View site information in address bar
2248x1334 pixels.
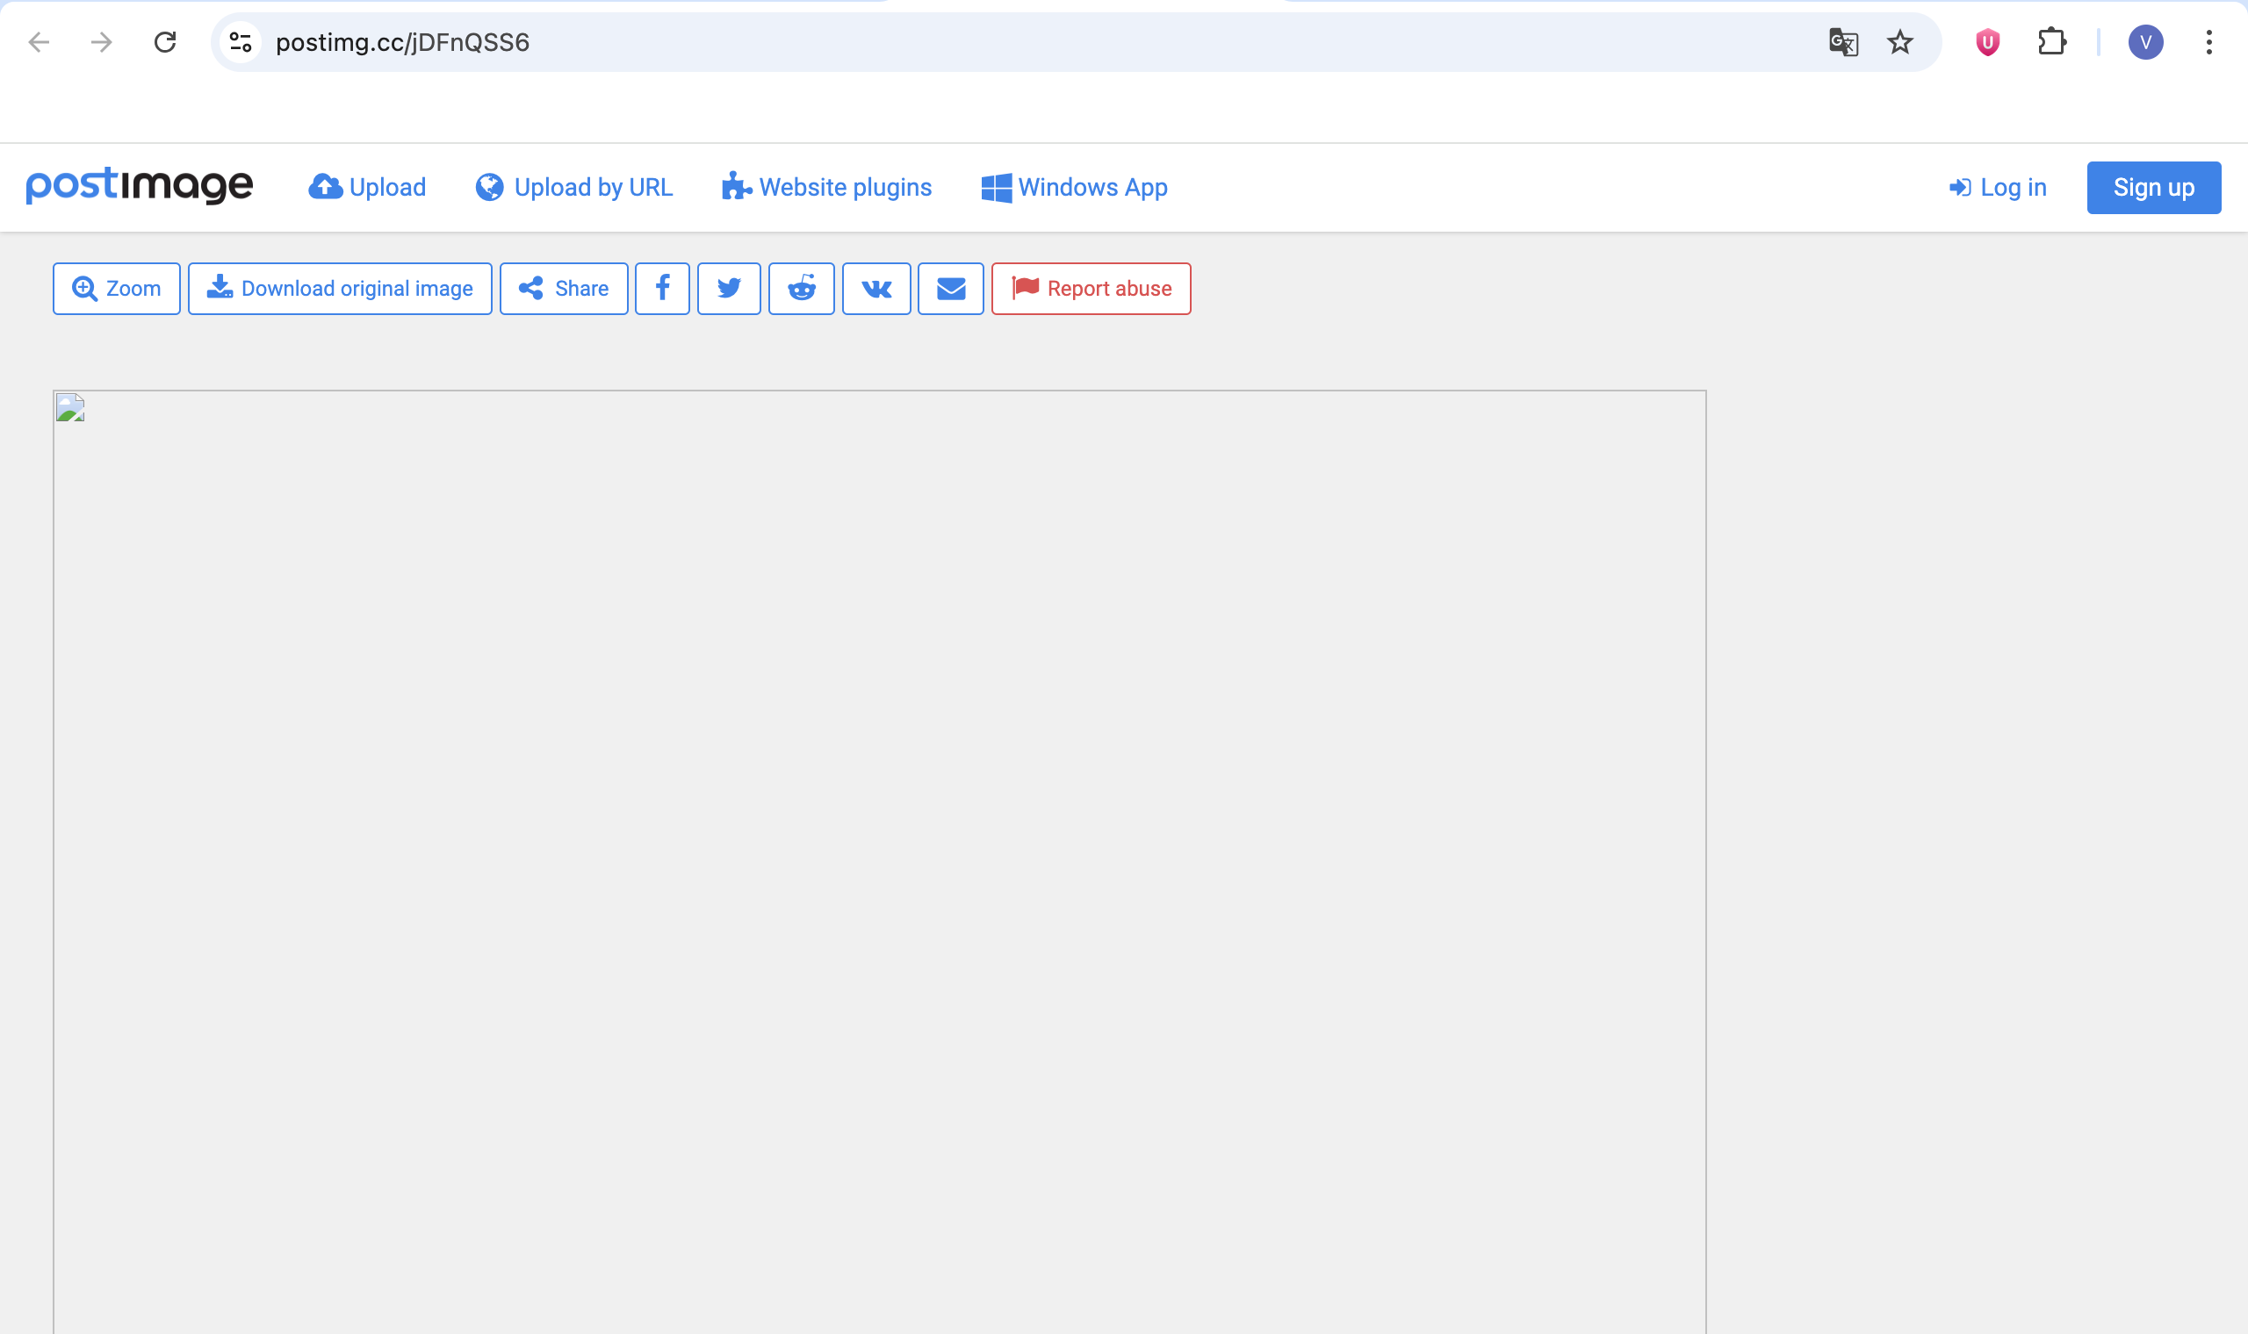(240, 42)
